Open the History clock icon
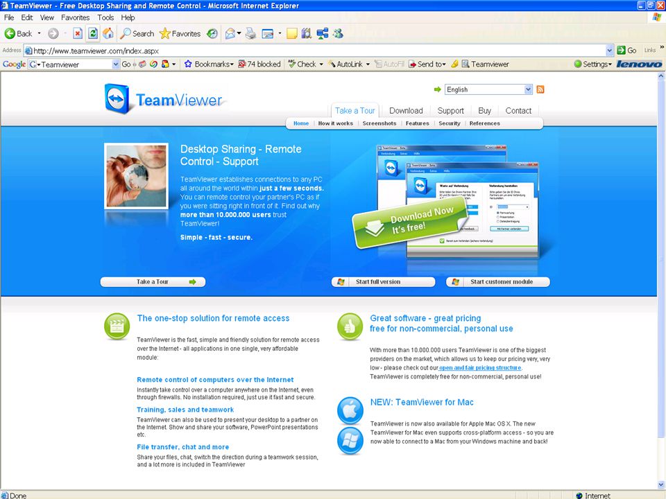 pyautogui.click(x=212, y=33)
